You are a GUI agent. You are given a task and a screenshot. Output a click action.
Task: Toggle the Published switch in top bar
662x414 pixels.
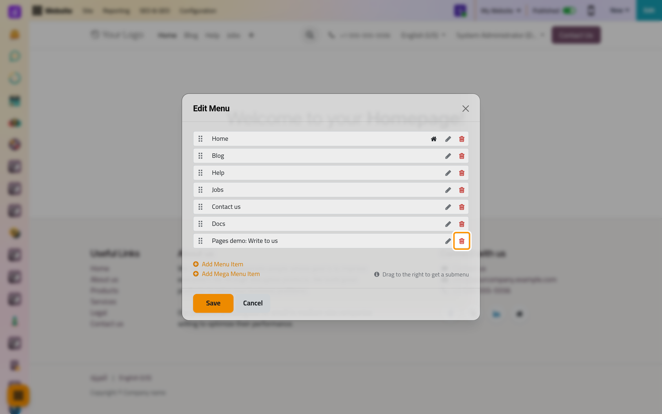(569, 11)
